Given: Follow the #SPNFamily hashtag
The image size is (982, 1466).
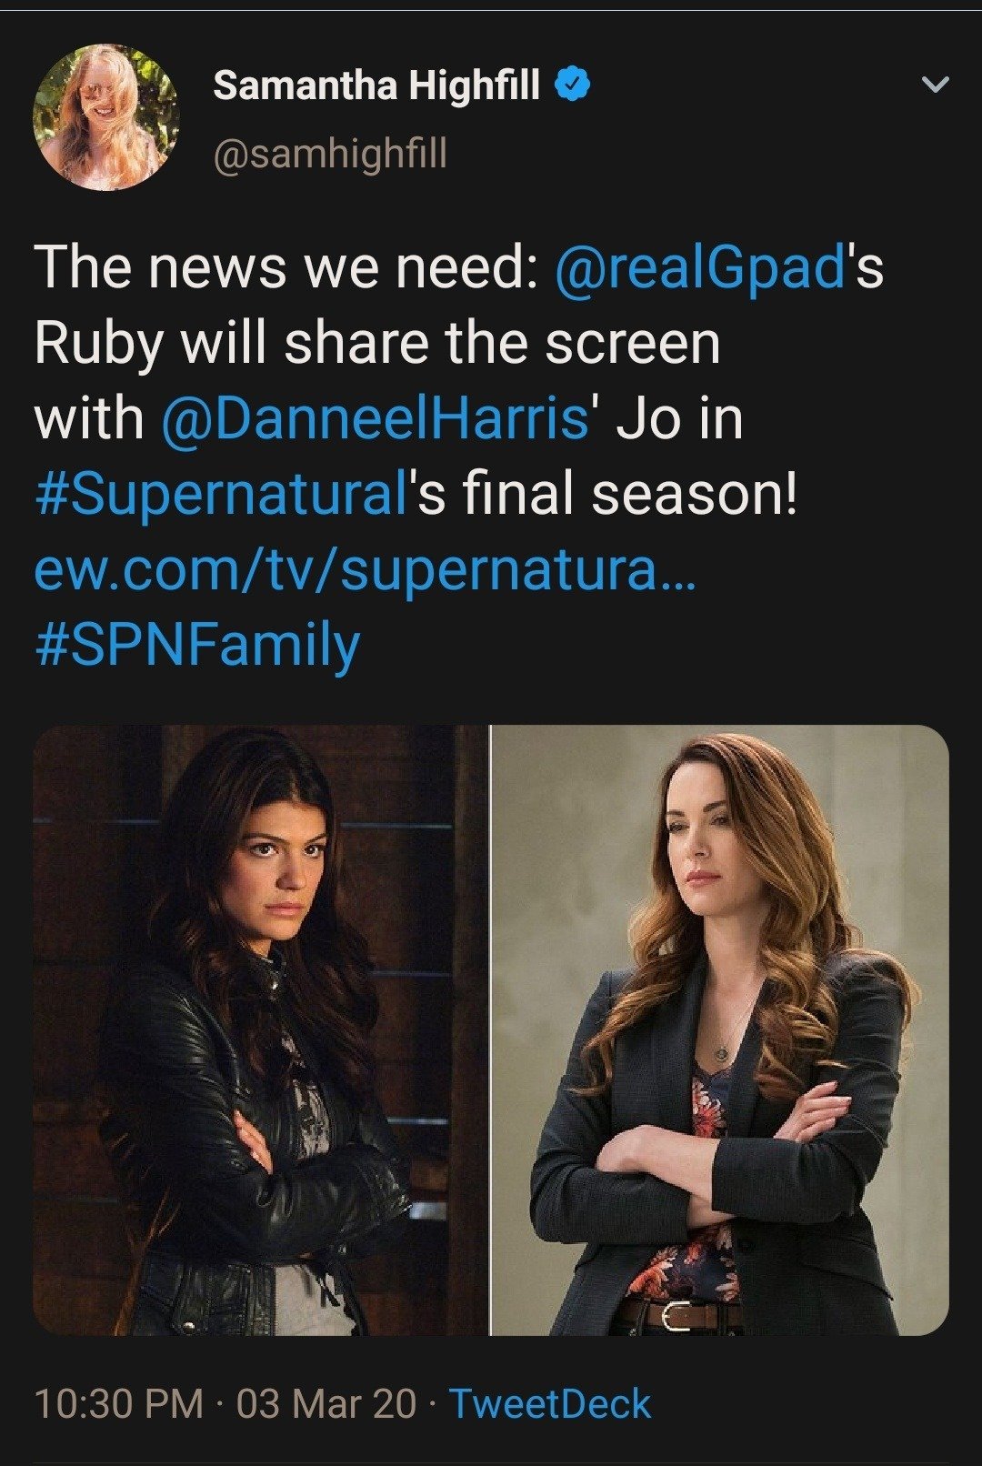Looking at the screenshot, I should (x=197, y=647).
